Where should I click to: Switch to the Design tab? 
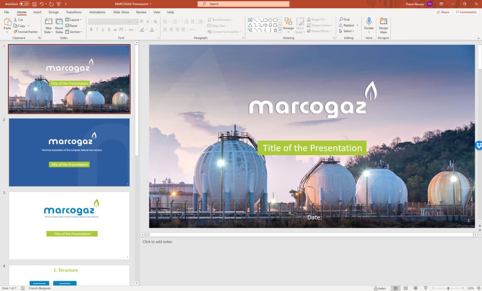point(53,12)
